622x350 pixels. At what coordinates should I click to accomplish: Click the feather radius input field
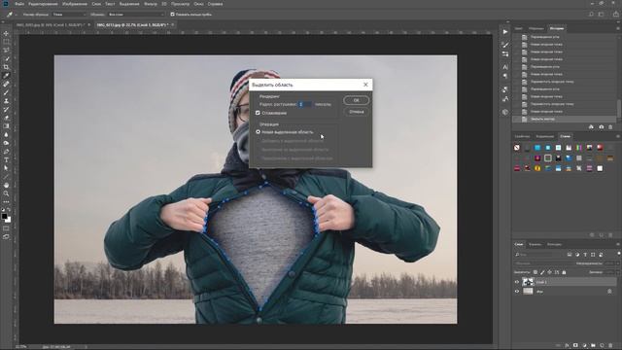coord(305,104)
